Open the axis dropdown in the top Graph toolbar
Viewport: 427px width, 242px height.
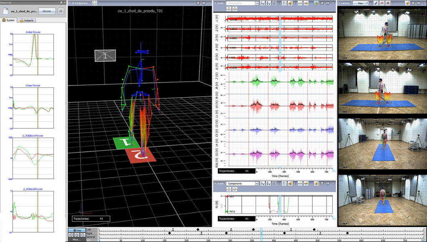[x=269, y=3]
